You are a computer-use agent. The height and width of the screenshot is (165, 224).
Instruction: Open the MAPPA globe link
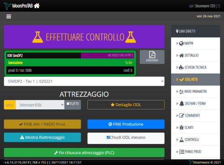pos(195,43)
